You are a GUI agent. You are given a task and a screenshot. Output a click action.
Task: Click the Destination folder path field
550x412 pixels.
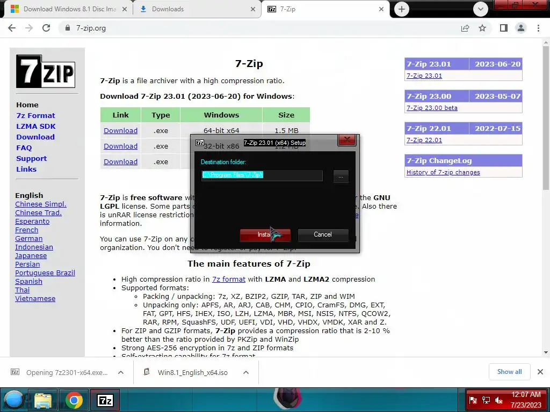262,175
